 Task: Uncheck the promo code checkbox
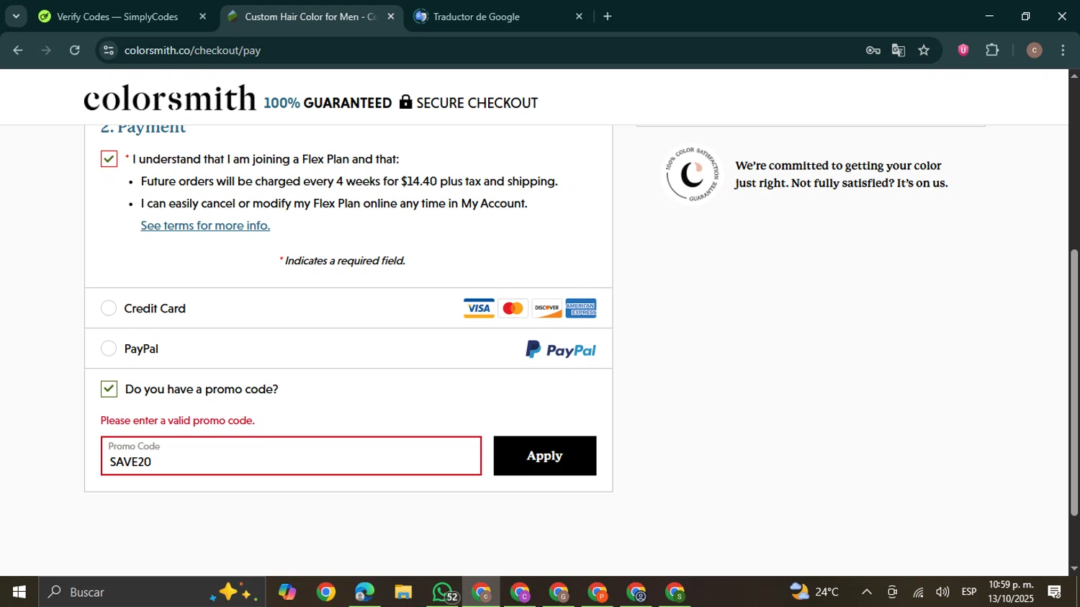(x=109, y=389)
